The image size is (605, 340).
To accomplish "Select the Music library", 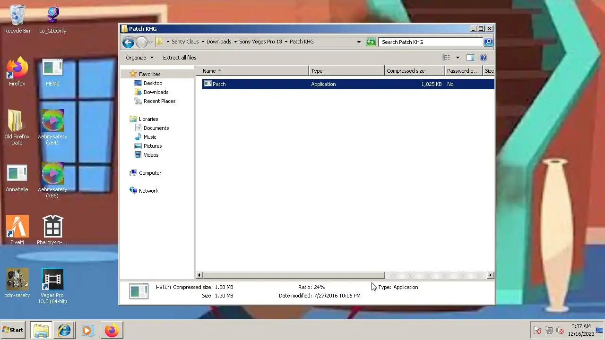I will pos(150,137).
